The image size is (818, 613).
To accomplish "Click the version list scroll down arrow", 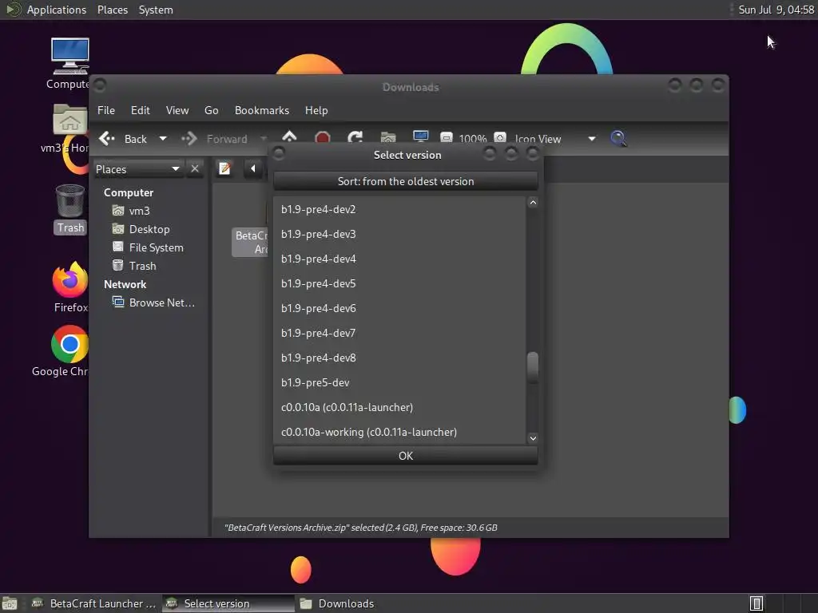I will pyautogui.click(x=533, y=438).
